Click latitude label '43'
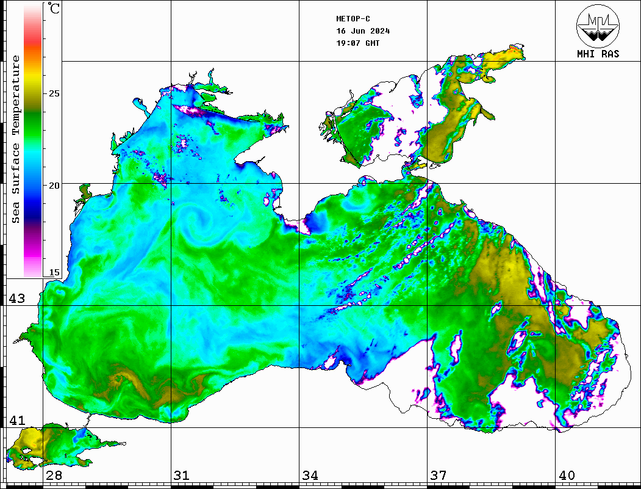Viewport: 641px width, 489px height. click(17, 299)
